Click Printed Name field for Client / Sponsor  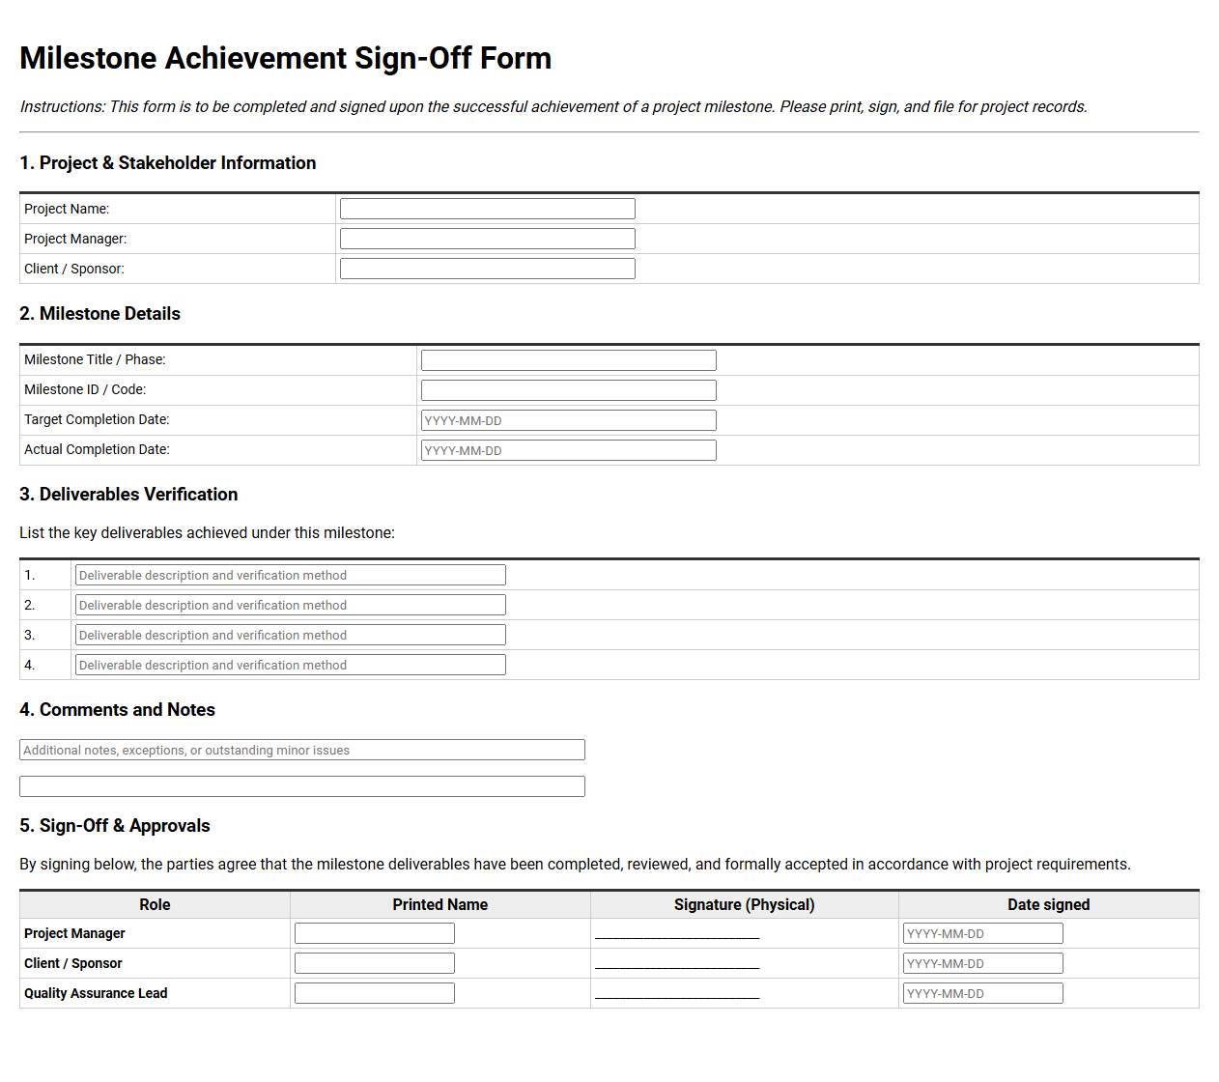point(375,963)
